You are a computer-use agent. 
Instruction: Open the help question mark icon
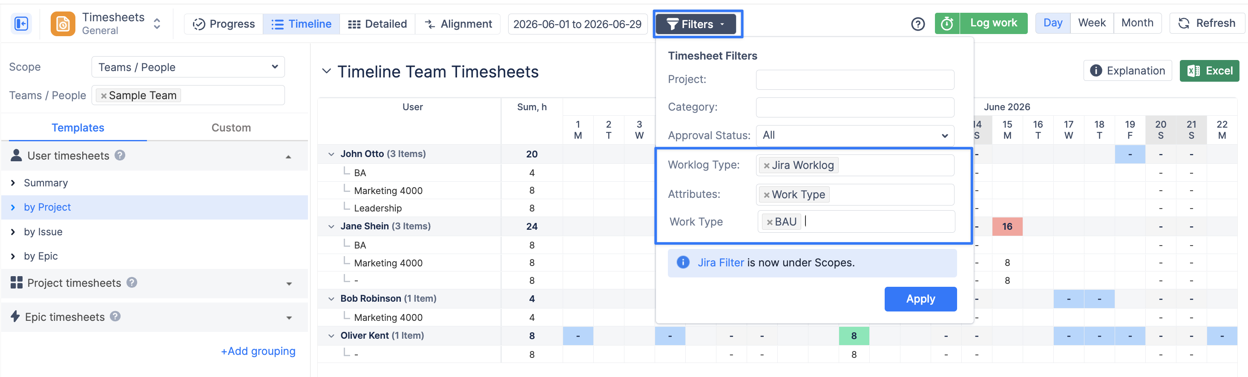917,24
